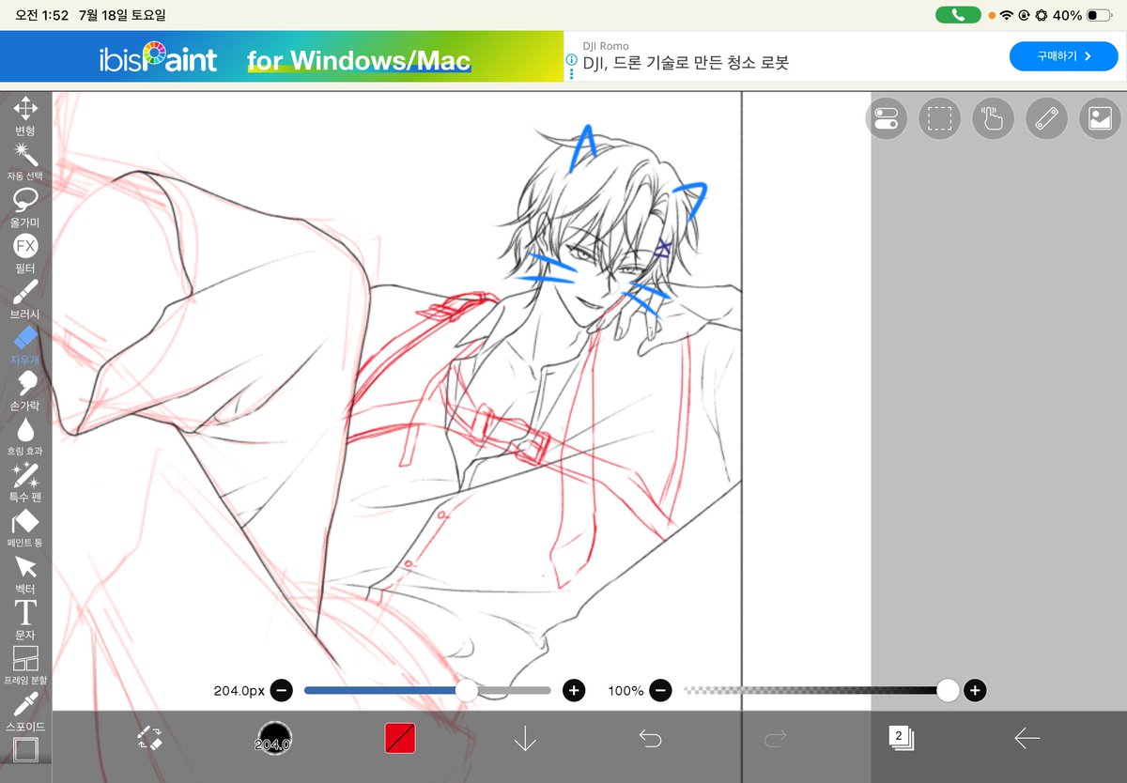Open the 204.0 brush settings preview
The image size is (1127, 783).
pyautogui.click(x=274, y=739)
